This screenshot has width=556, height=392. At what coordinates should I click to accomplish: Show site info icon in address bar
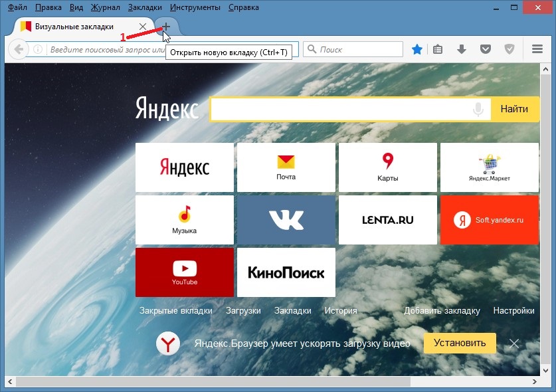click(x=38, y=49)
